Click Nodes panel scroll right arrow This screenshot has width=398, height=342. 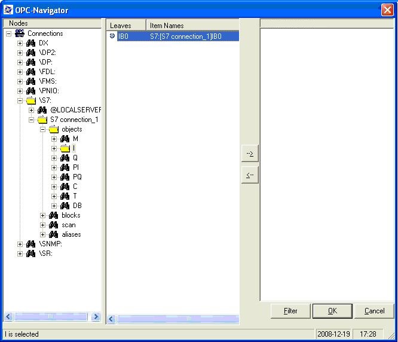[x=96, y=316]
